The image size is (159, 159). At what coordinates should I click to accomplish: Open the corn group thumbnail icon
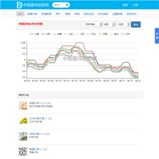tap(23, 121)
